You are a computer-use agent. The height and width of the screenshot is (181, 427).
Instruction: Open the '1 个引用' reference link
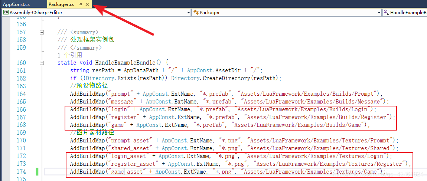[70, 55]
